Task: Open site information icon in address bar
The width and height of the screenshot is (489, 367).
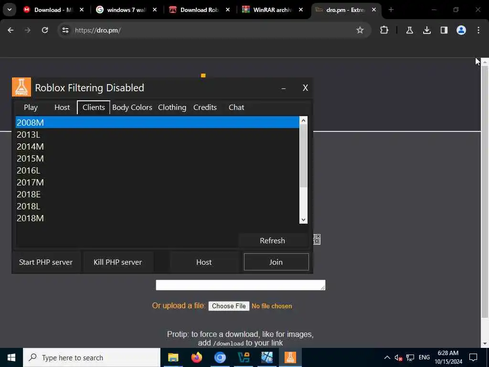Action: [x=65, y=30]
